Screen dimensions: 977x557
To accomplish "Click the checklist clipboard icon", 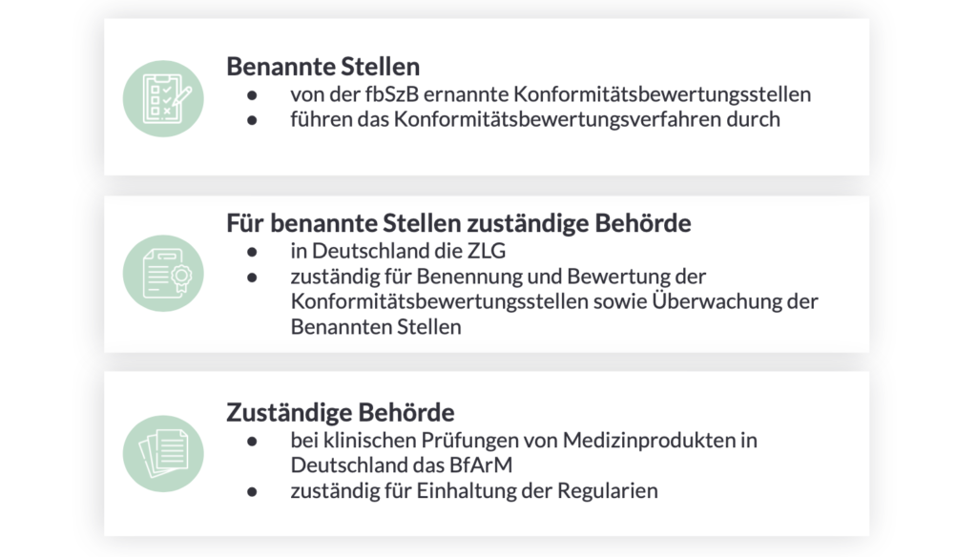I will coord(163,98).
